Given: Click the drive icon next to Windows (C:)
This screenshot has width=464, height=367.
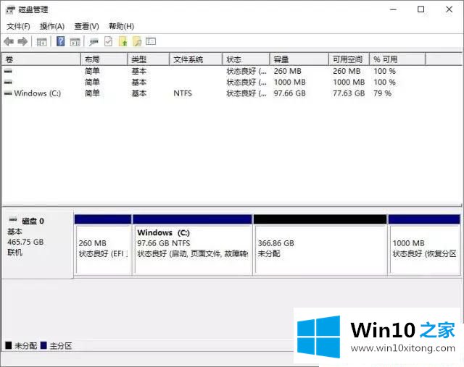Looking at the screenshot, I should pyautogui.click(x=8, y=93).
